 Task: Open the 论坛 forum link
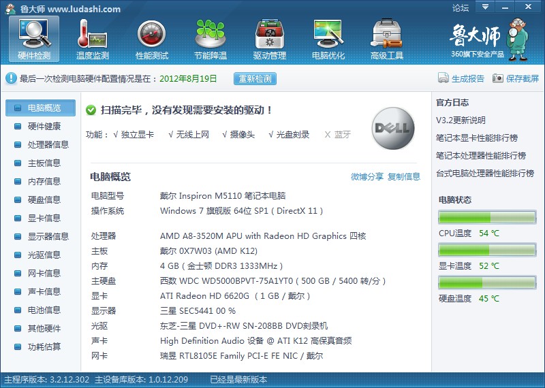461,7
